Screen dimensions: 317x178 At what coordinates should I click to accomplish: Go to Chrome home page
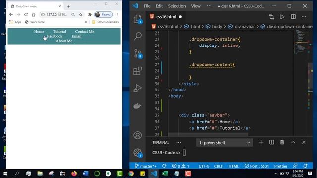point(33,14)
